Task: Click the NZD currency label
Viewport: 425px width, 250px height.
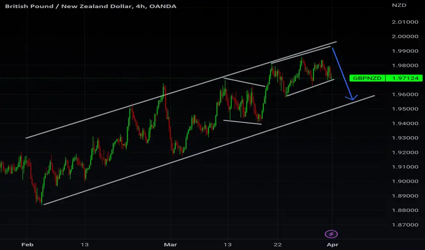Action: 399,5
